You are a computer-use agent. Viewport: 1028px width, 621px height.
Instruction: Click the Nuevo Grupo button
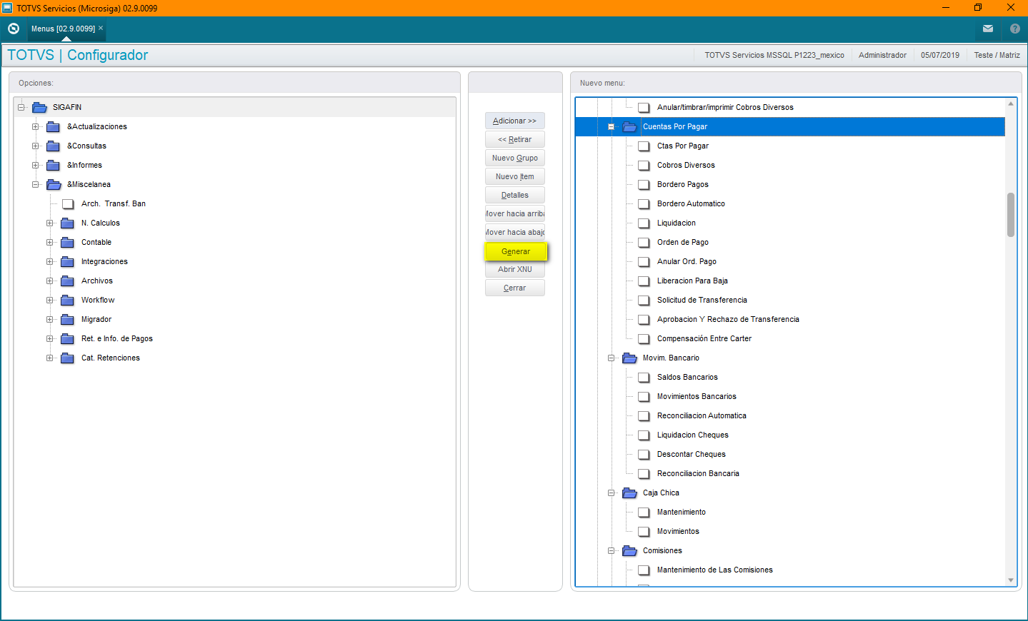(515, 158)
